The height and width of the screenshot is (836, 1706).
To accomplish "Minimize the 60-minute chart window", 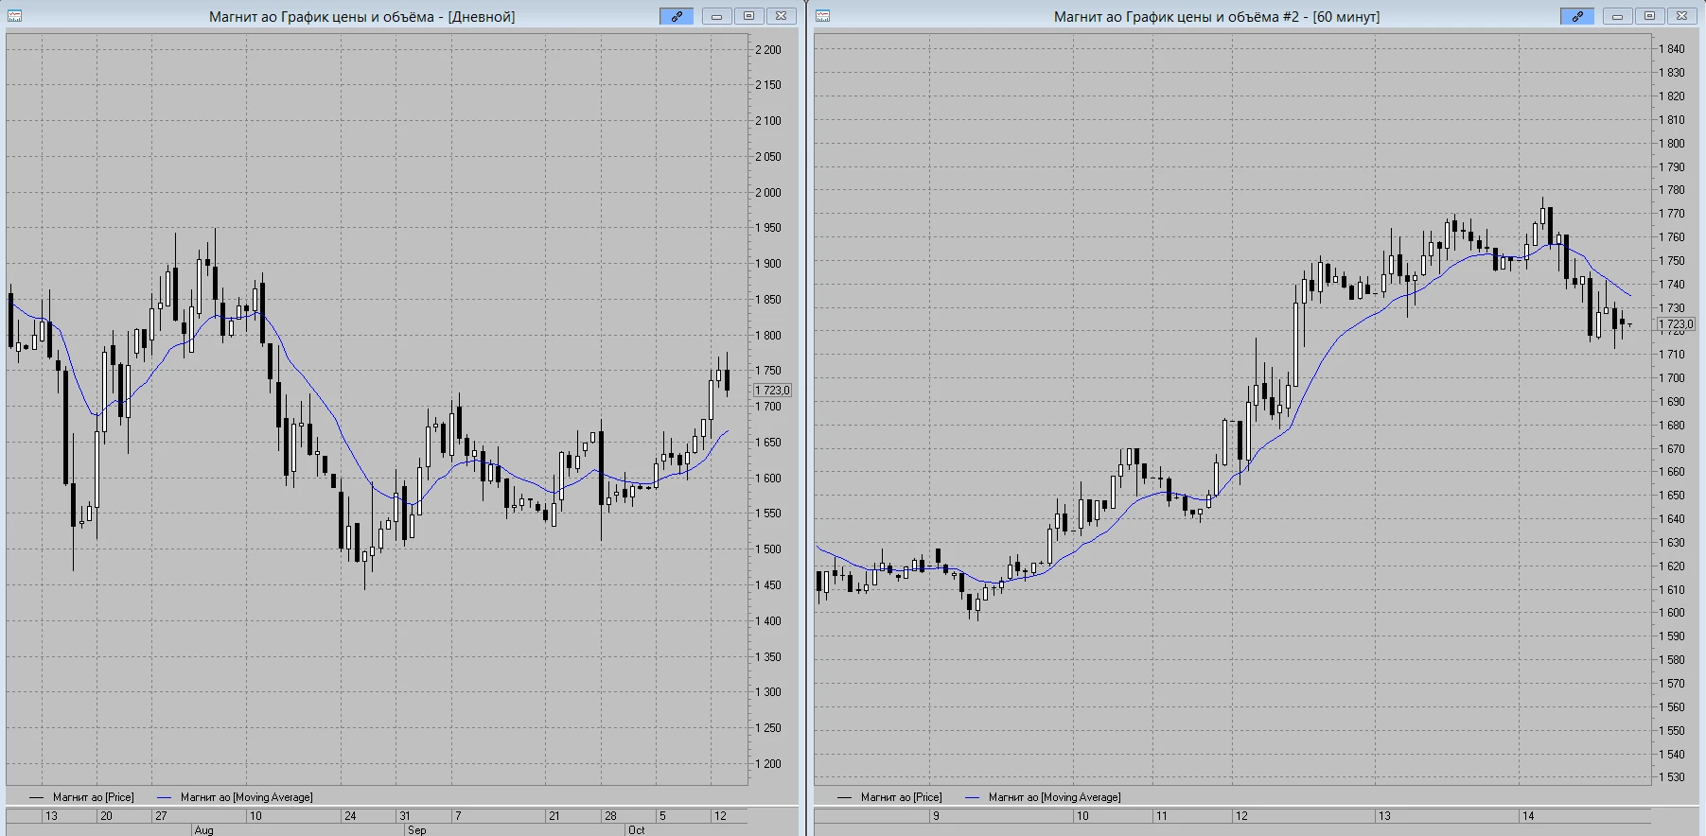I will [1617, 16].
